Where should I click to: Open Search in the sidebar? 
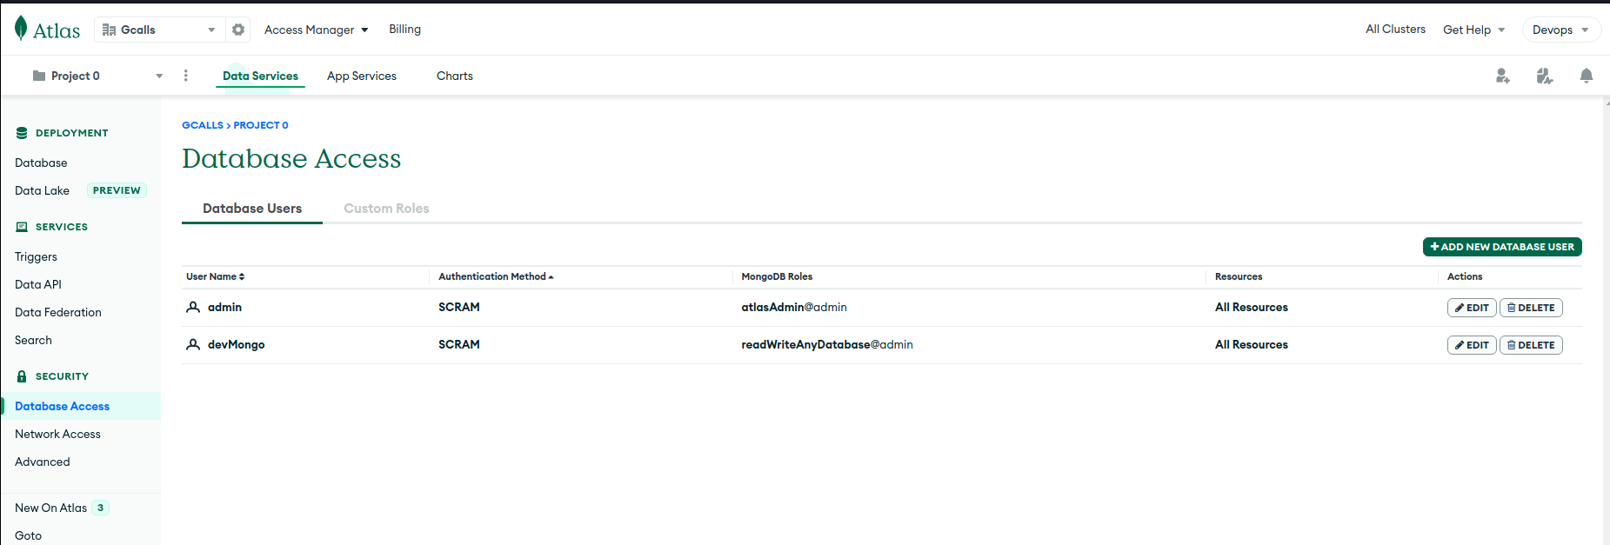click(33, 340)
